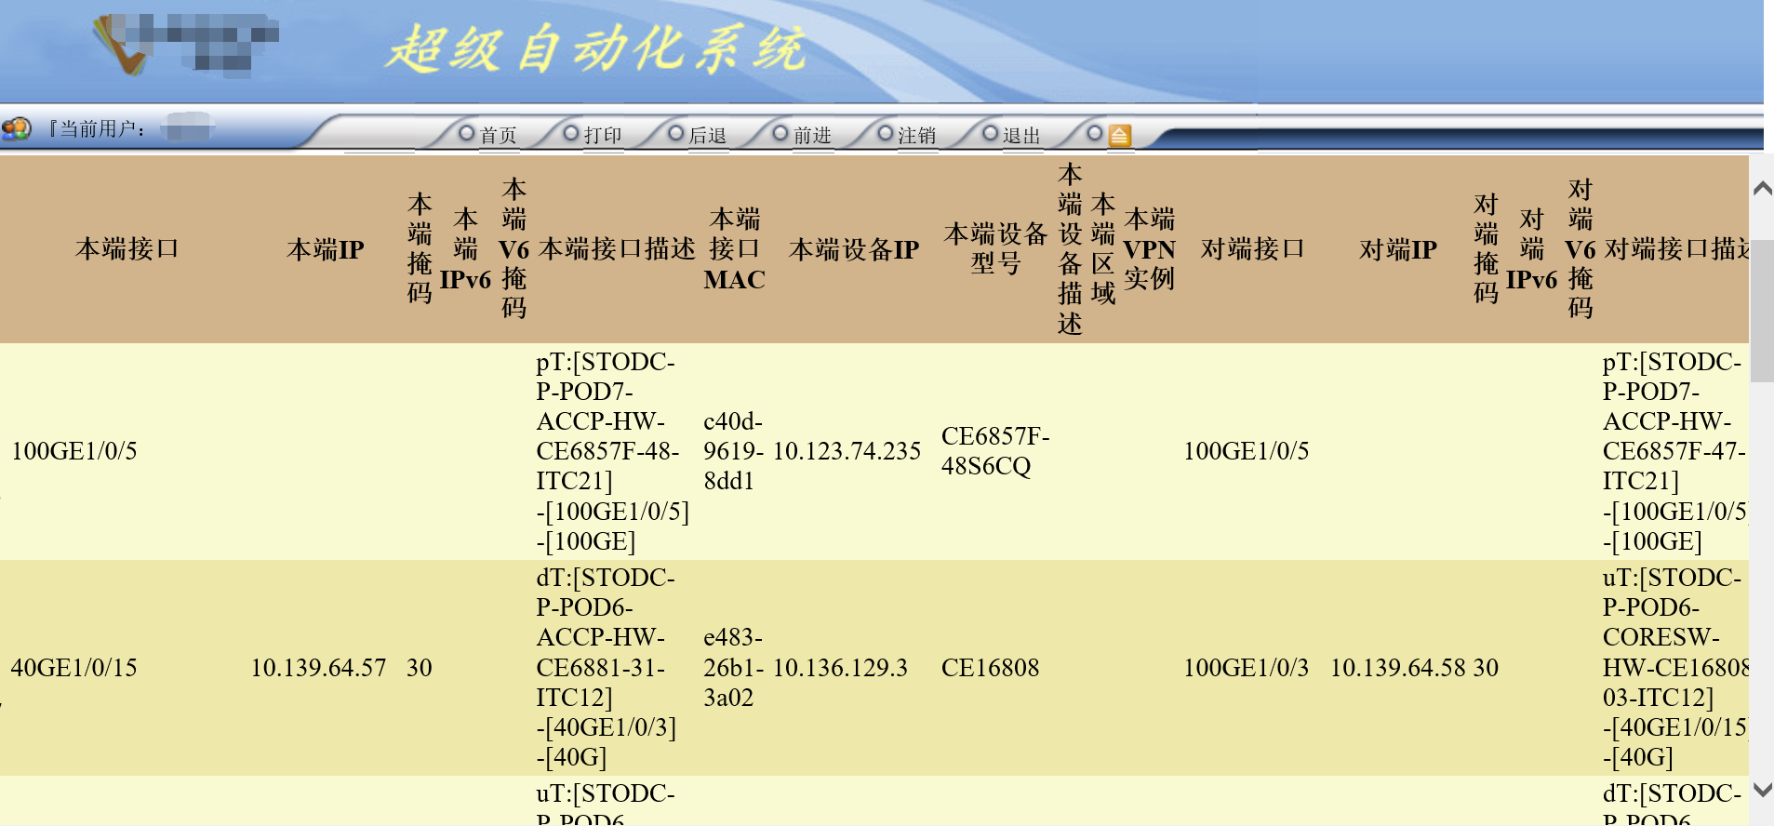This screenshot has width=1774, height=826.
Task: Select local description starting dT:[STODC-P-POD6
Action: coord(608,668)
